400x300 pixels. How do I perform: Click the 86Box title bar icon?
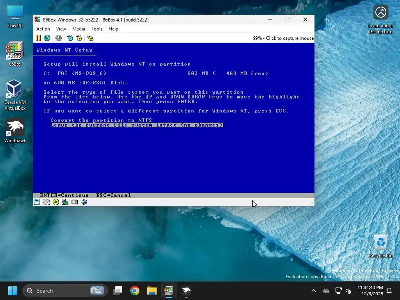[x=37, y=20]
